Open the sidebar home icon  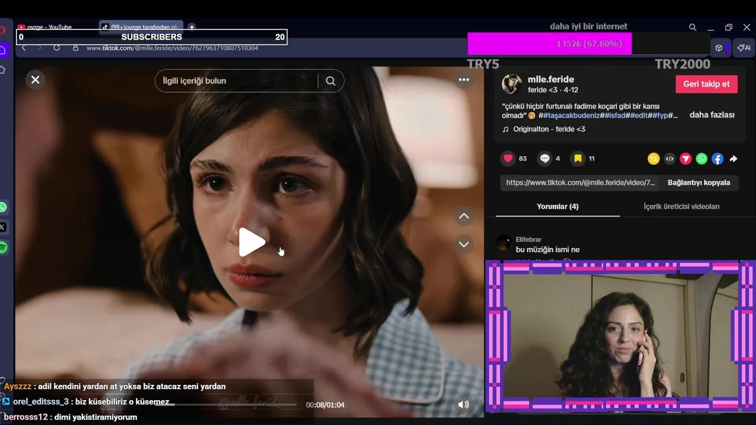[x=3, y=50]
